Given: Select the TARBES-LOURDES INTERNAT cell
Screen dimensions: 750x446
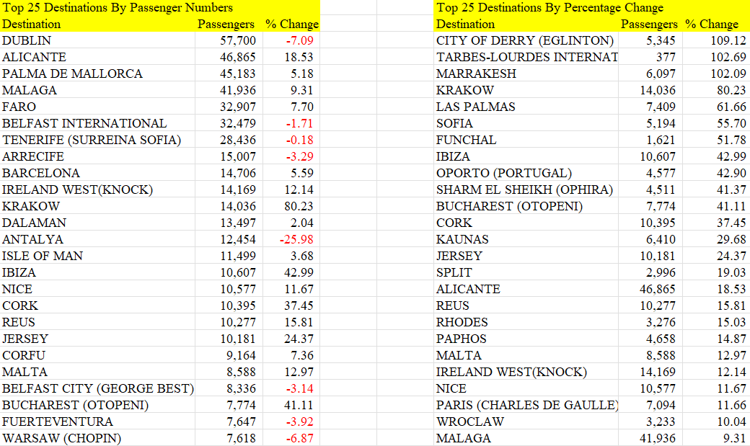Looking at the screenshot, I should point(526,57).
